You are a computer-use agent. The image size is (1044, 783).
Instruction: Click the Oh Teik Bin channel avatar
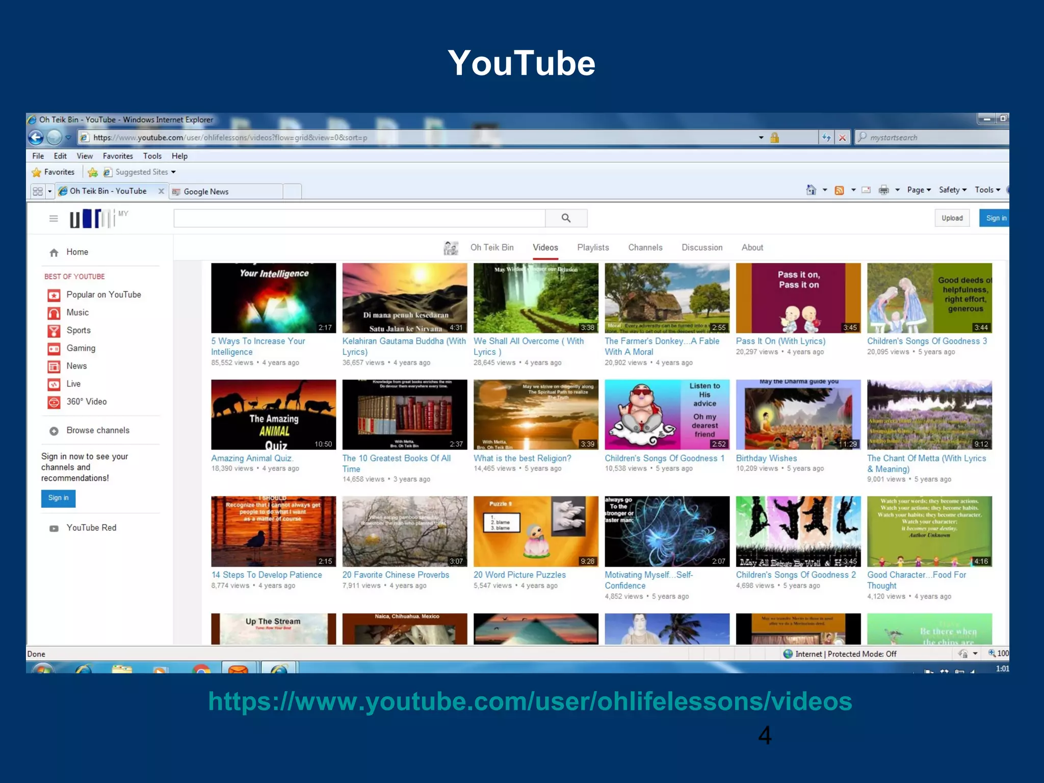[x=451, y=248]
